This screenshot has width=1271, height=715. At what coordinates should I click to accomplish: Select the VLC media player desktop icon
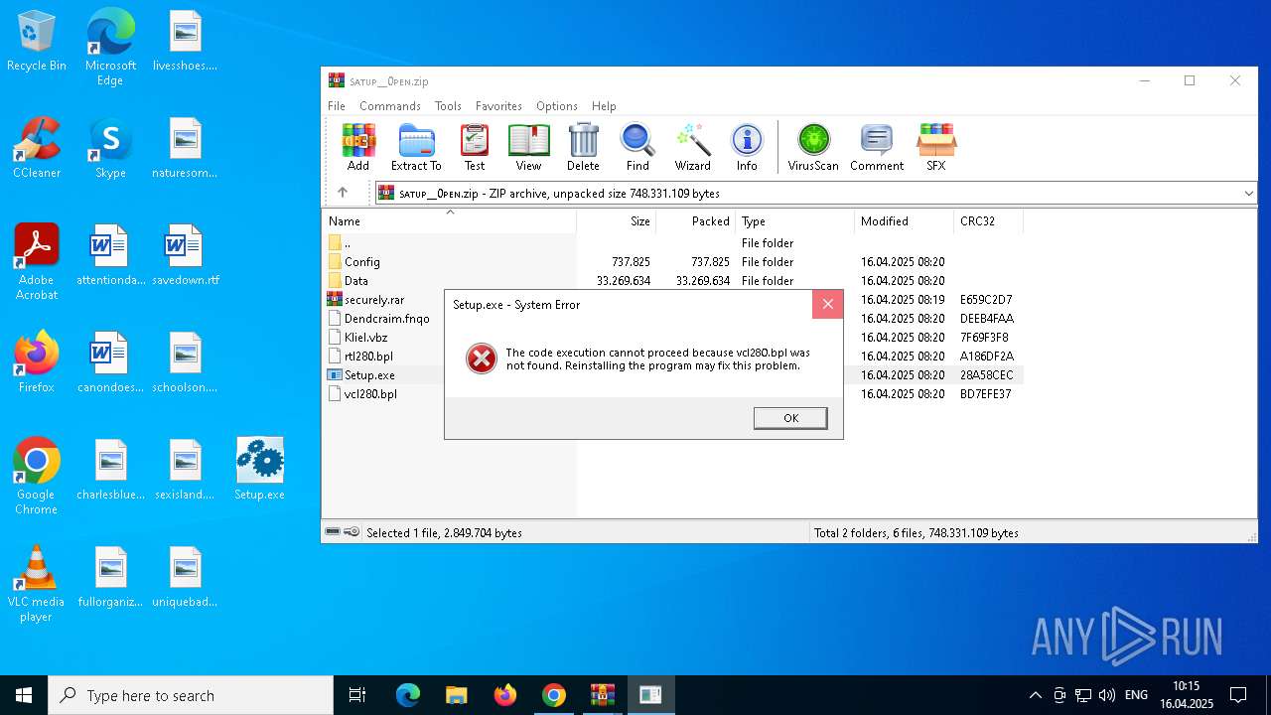click(37, 584)
